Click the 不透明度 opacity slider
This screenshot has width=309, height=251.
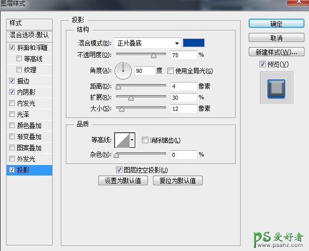[x=141, y=55]
